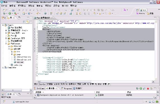Toggle Bold formatting in the toolbar
This screenshot has height=104, width=160.
click(19, 10)
